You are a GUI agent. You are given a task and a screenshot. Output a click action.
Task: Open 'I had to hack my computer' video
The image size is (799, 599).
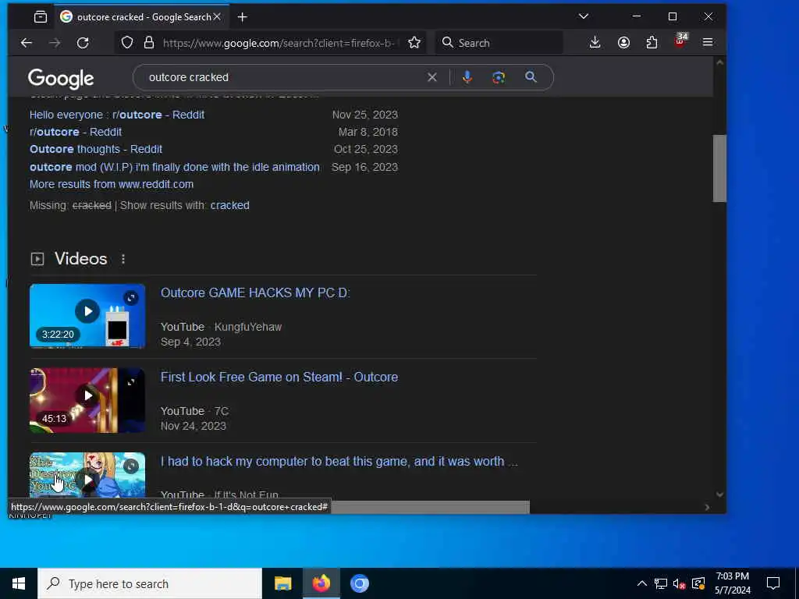coord(339,462)
